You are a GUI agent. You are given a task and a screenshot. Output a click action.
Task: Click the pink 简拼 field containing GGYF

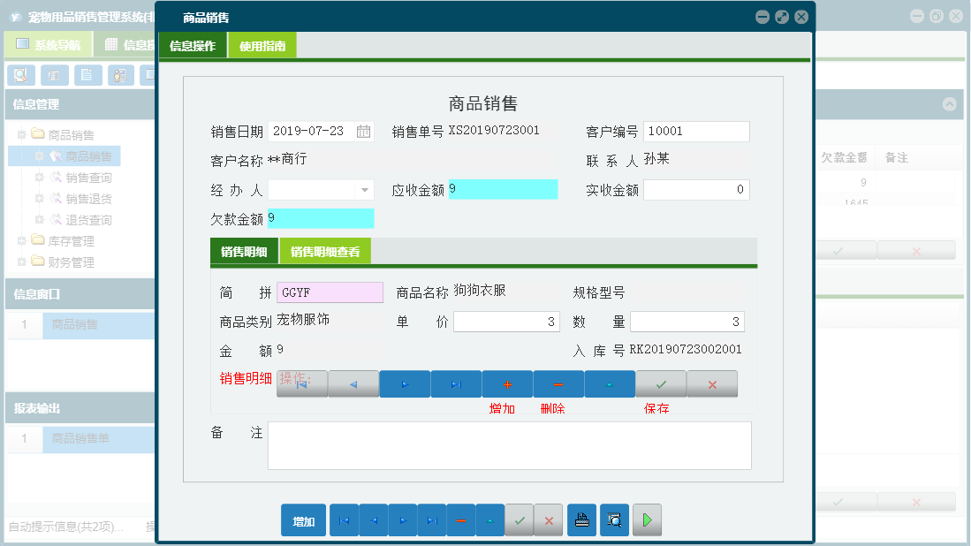tap(330, 292)
